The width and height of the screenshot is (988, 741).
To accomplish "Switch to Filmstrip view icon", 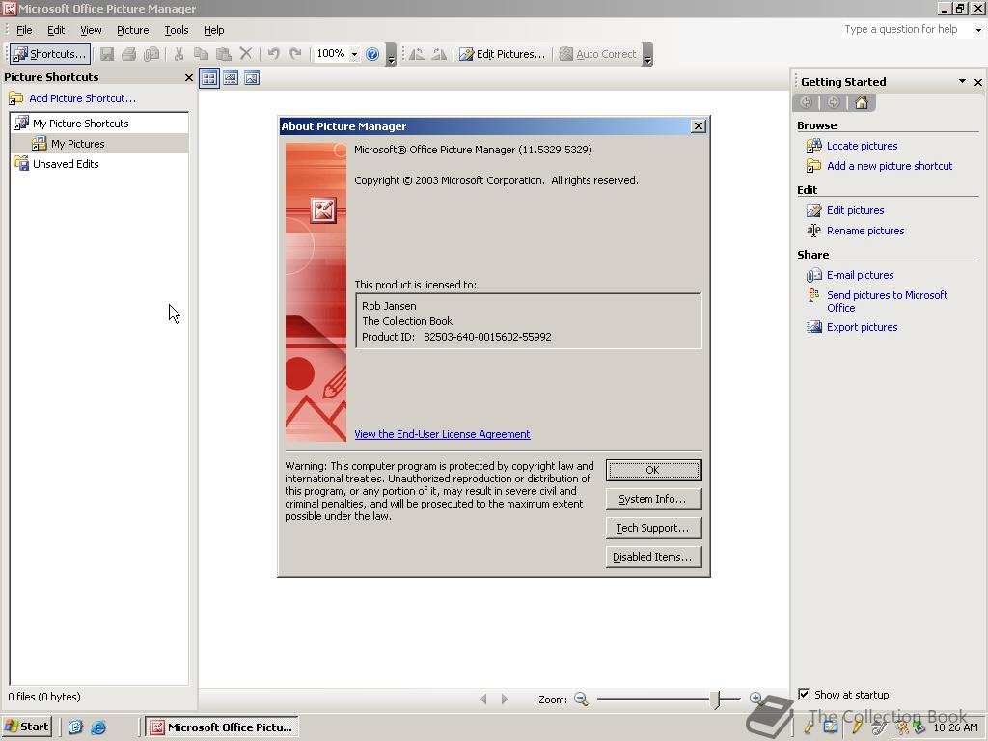I will point(231,78).
